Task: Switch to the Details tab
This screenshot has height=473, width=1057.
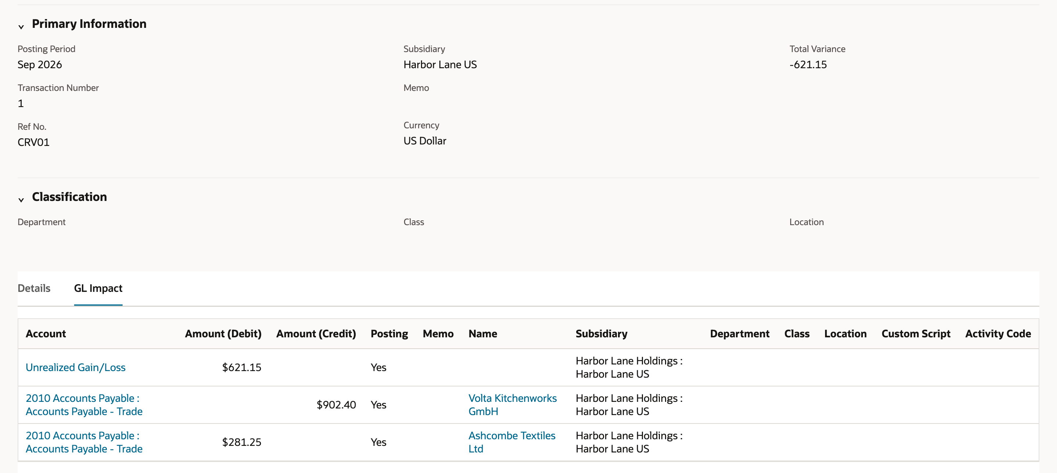Action: [x=34, y=288]
